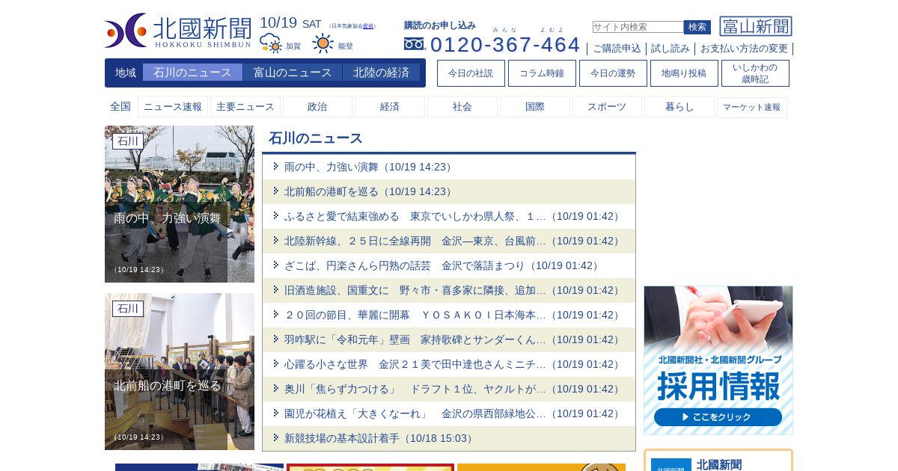Open 主要ニュース menu item
Viewport: 898px width, 471px height.
[245, 107]
